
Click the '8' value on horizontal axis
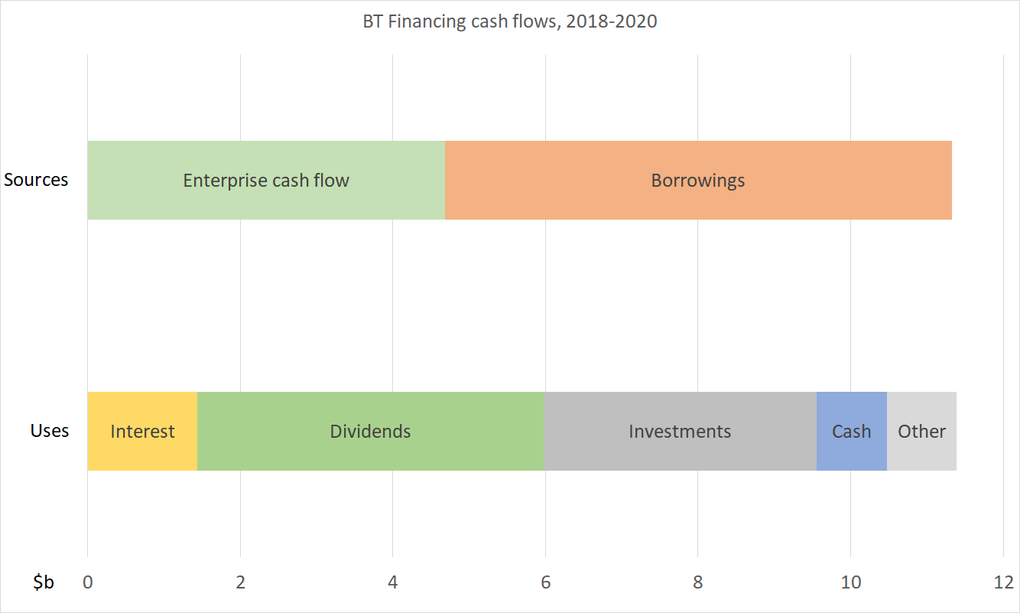pos(697,582)
